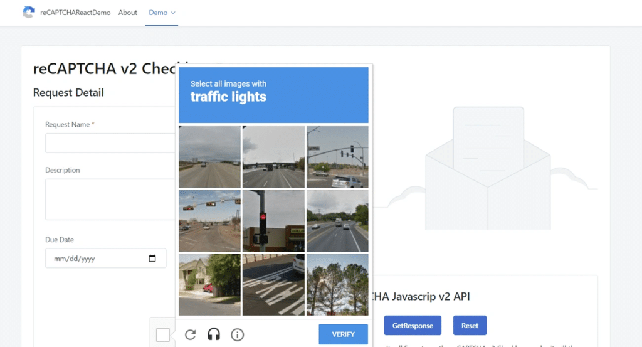The image size is (642, 347).
Task: Expand the Demo dropdown menu
Action: point(162,13)
